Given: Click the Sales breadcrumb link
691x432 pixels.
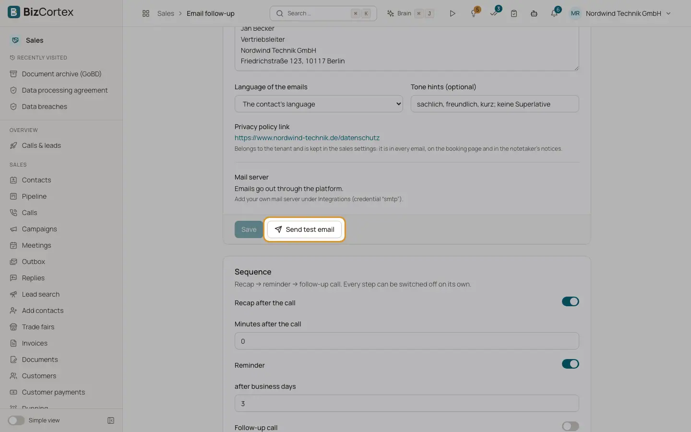Looking at the screenshot, I should click(166, 13).
